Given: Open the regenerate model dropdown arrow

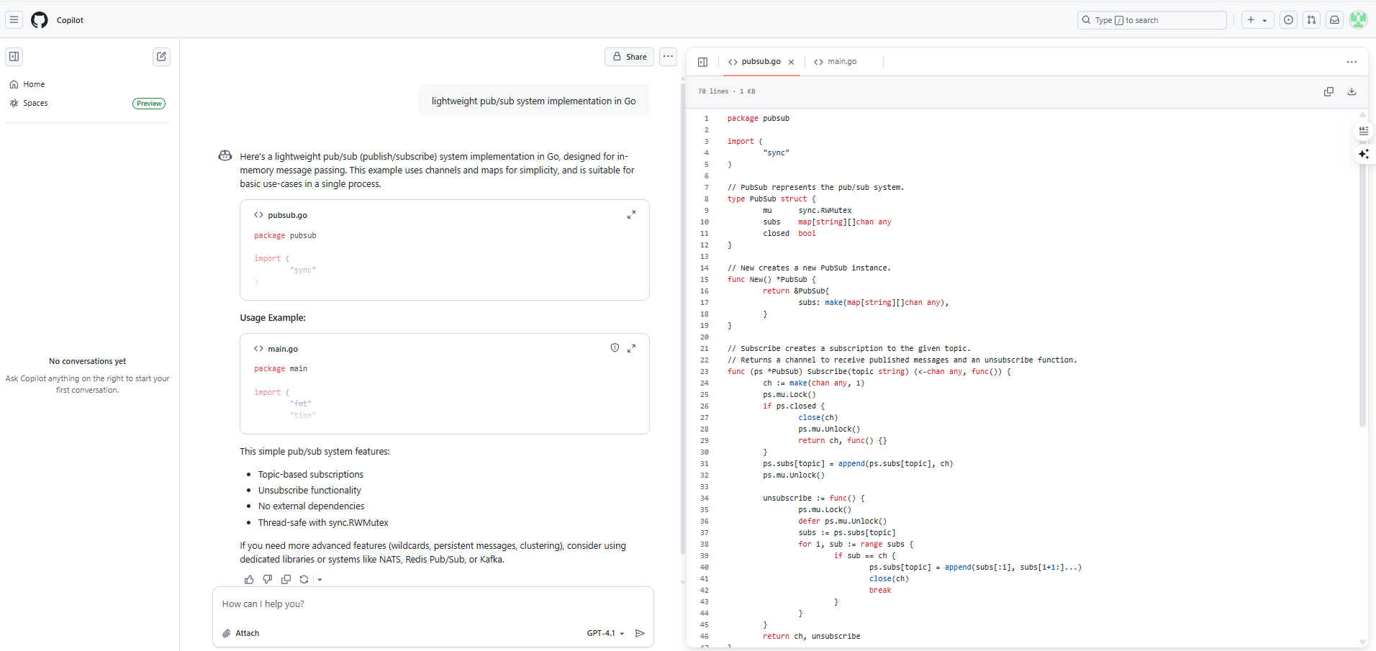Looking at the screenshot, I should pos(320,579).
